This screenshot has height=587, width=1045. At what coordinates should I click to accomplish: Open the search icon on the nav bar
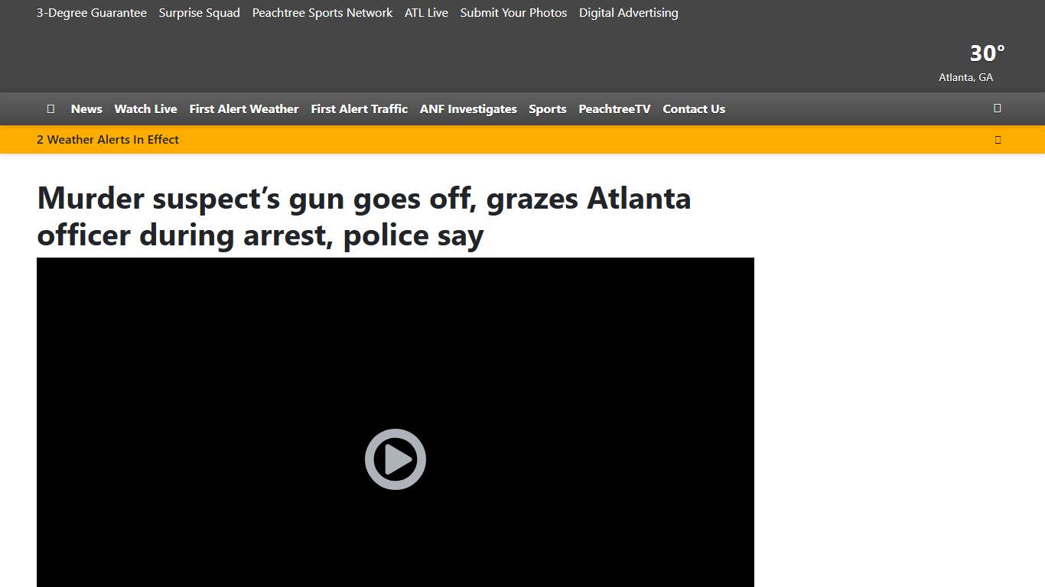(997, 109)
